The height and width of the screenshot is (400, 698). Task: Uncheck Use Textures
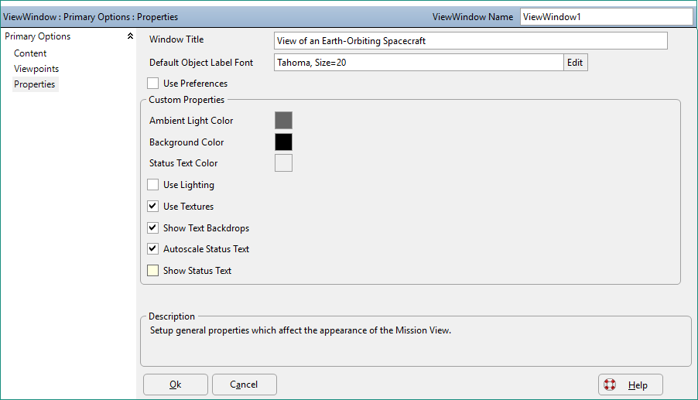tap(152, 206)
